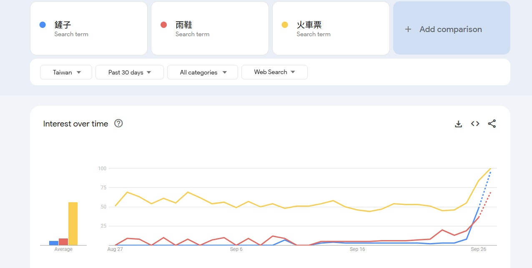The height and width of the screenshot is (268, 532).
Task: Click the plus icon in Add comparison
Action: (408, 29)
